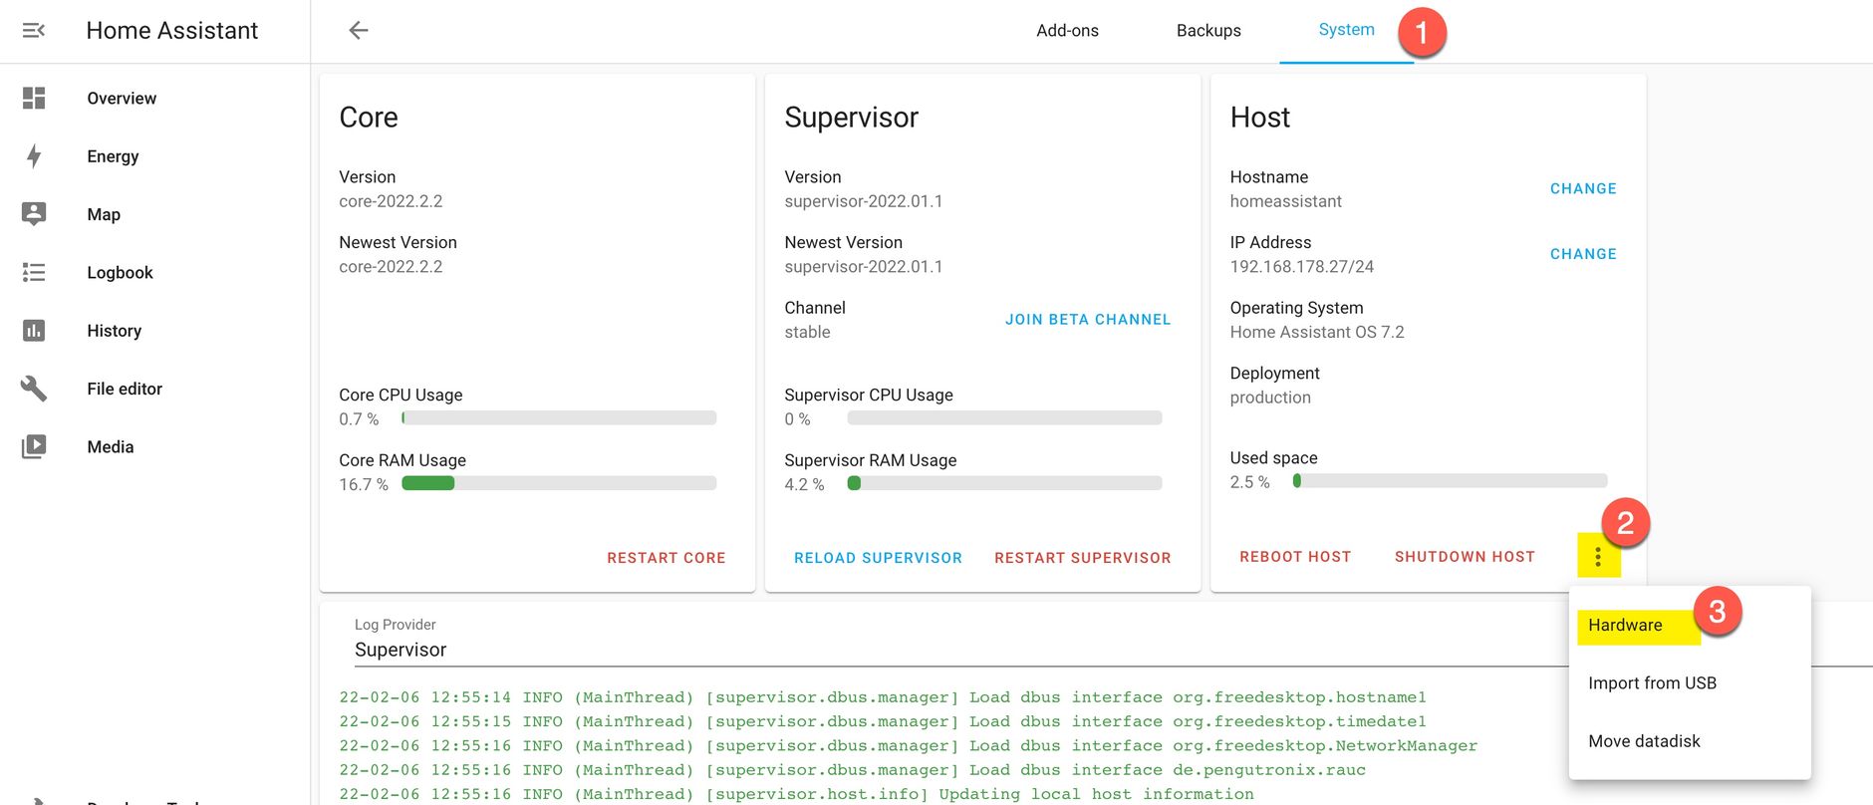Click the Supervisor CPU Usage progress bar
Viewport: 1873px width, 805px height.
[1004, 418]
